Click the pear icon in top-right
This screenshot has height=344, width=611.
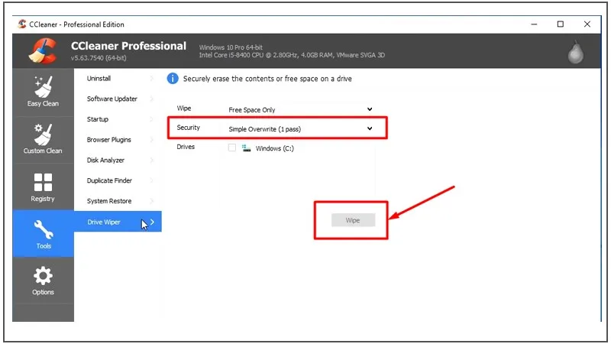(x=579, y=52)
